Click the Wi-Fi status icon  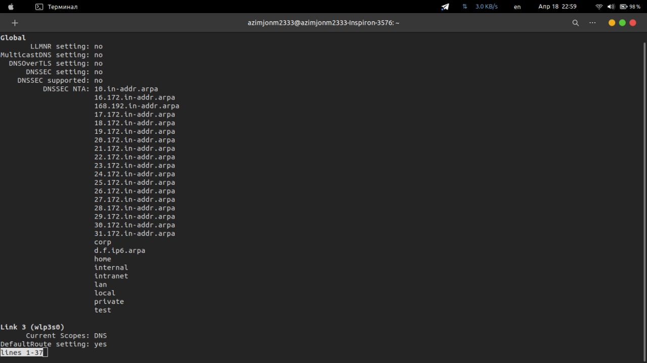(x=599, y=7)
